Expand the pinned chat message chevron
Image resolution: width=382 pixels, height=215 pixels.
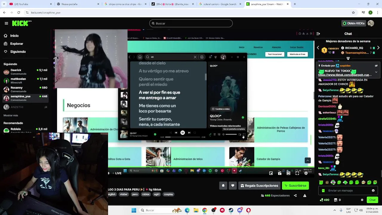tap(376, 72)
